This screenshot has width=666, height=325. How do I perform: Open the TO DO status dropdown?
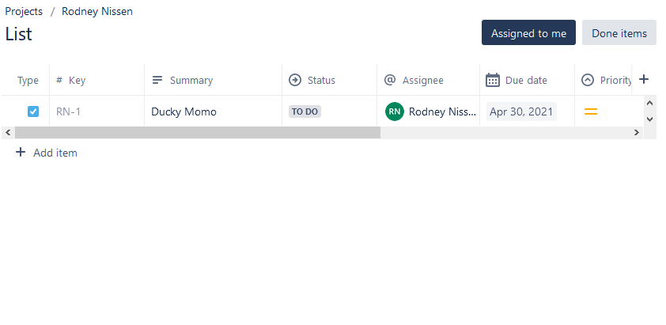(305, 111)
